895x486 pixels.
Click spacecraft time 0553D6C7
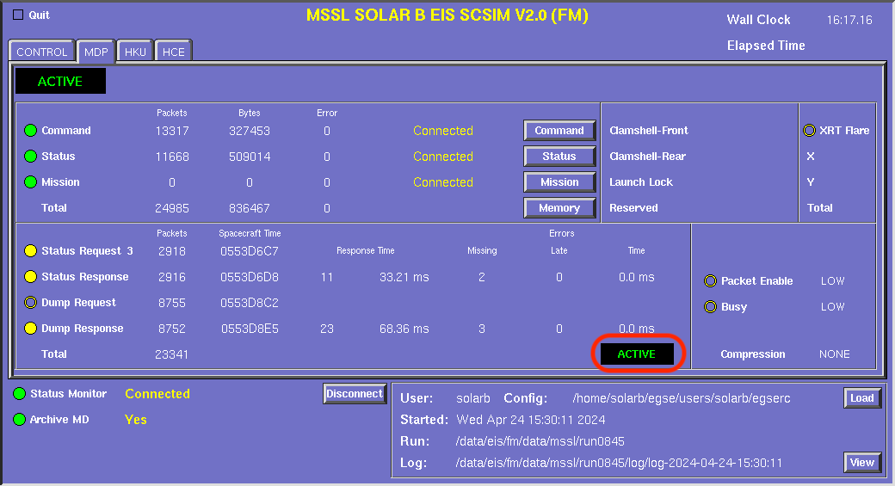[x=250, y=251]
